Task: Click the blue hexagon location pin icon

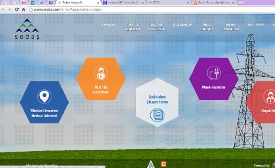Action: click(44, 96)
